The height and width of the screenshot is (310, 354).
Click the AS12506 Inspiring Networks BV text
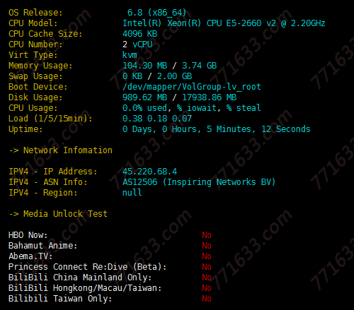[x=199, y=182]
